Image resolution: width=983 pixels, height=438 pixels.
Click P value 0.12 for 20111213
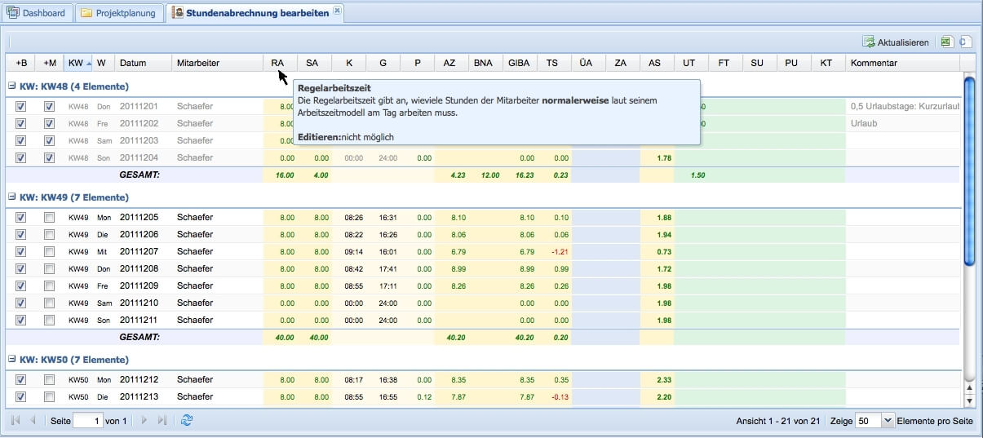[424, 396]
